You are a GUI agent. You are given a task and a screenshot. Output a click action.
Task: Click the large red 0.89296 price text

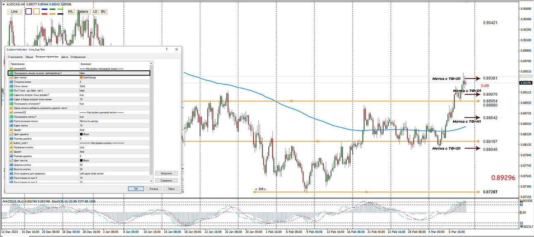[503, 178]
